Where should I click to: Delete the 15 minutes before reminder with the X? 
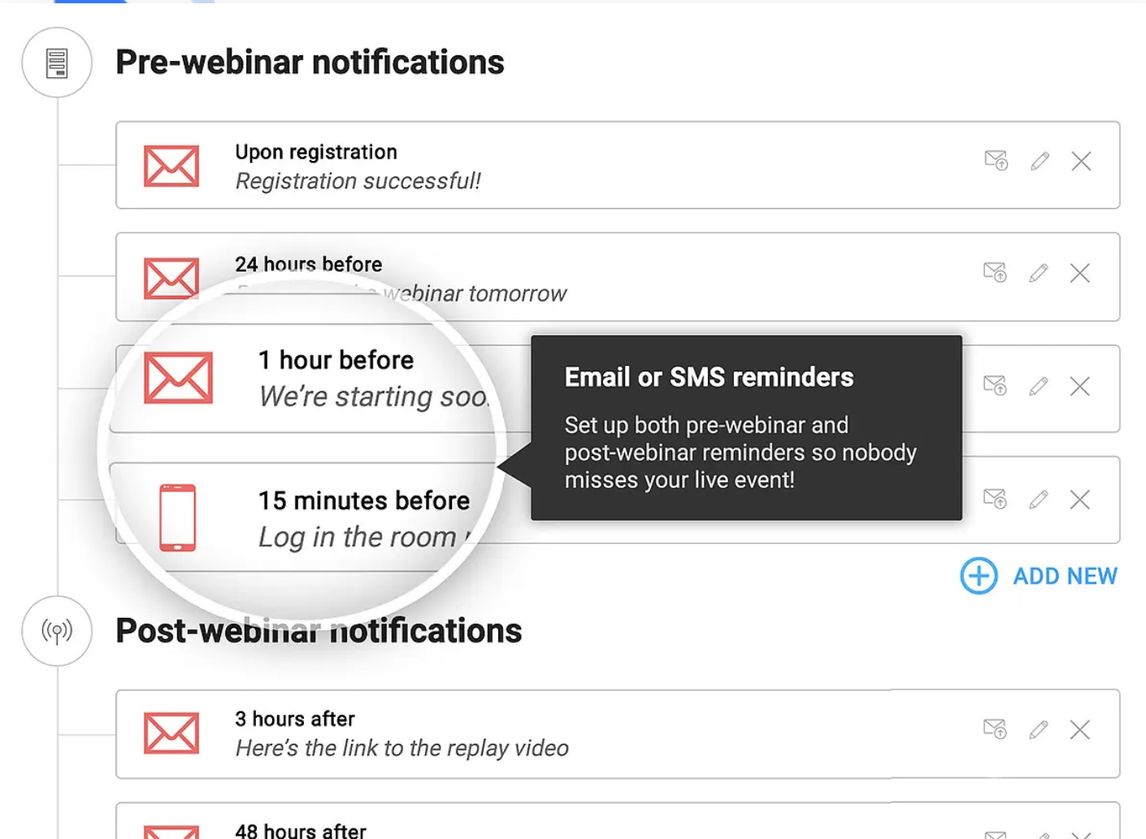(x=1081, y=500)
